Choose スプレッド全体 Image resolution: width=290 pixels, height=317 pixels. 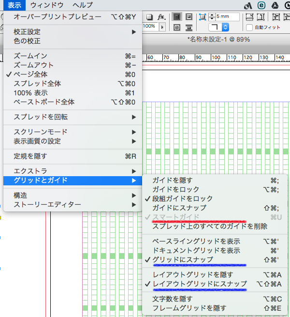72,84
